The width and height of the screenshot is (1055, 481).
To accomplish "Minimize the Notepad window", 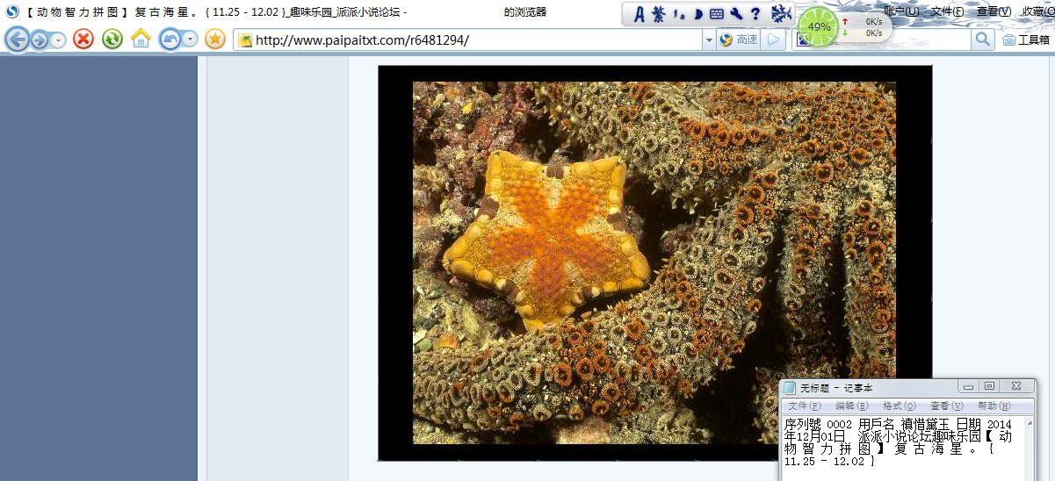I will [968, 386].
